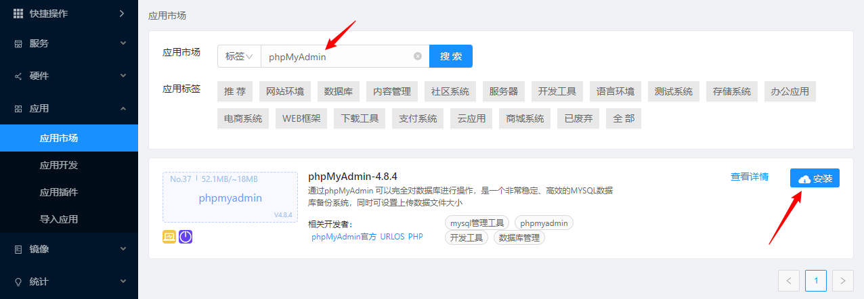Click the phpMyAdmin-4.8.4 title
The image size is (864, 299).
click(353, 177)
